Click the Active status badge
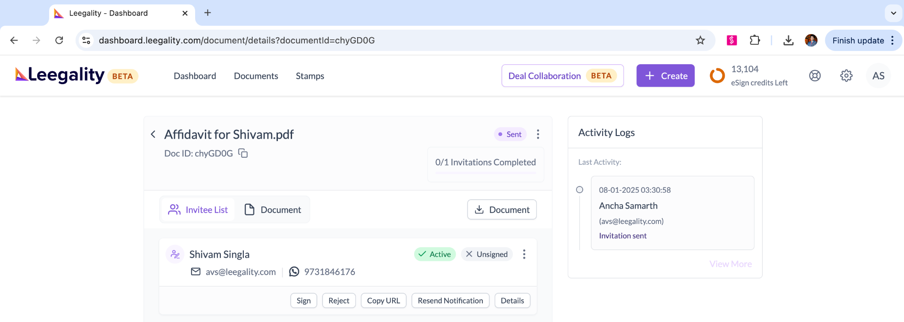The image size is (904, 322). point(435,254)
